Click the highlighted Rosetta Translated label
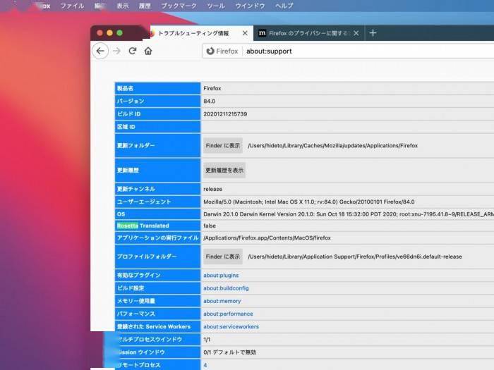This screenshot has width=494, height=370. (143, 226)
